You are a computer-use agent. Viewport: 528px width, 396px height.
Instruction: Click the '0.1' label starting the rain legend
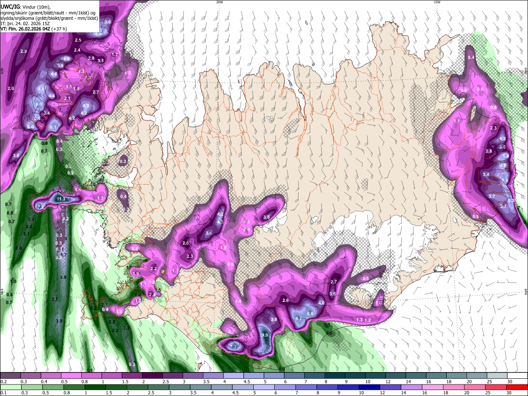[x=3, y=393]
